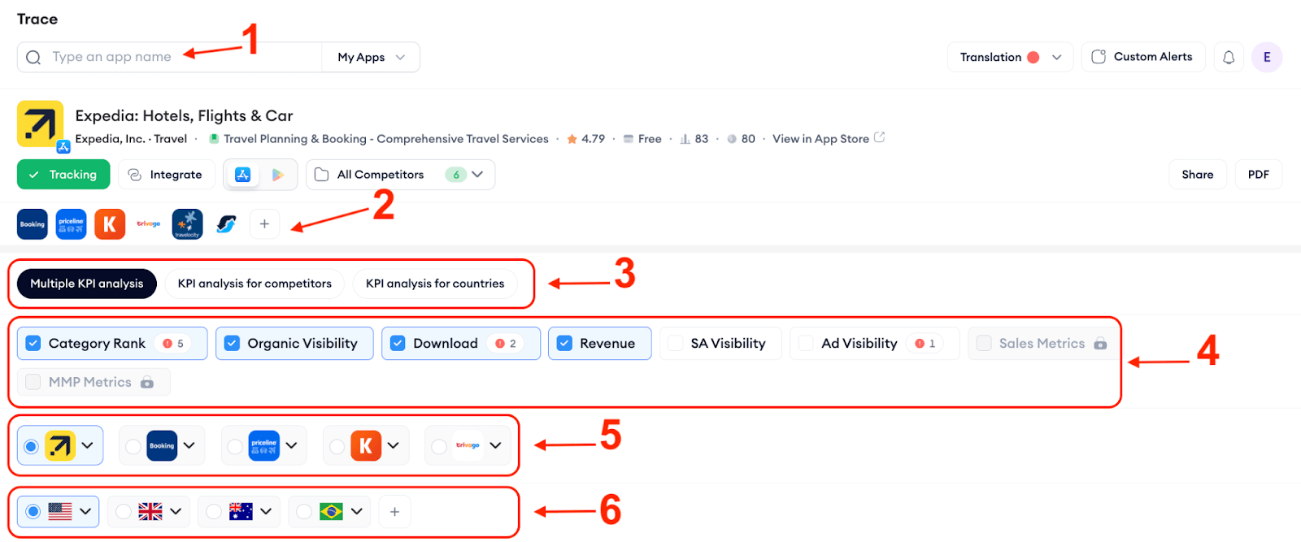Expand the Expedia app chevron
Viewport: 1301px width, 542px height.
tap(87, 446)
